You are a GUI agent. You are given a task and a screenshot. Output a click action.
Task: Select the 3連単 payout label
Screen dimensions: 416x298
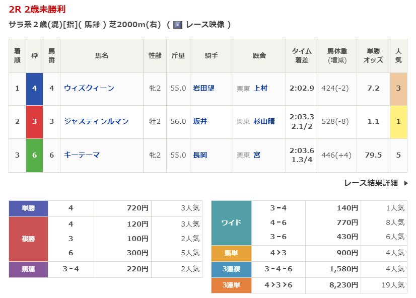231,285
